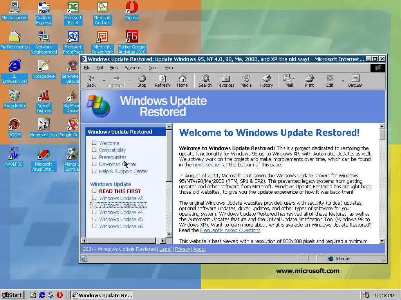
Task: Stop page loading with Stop icon
Action: (142, 81)
